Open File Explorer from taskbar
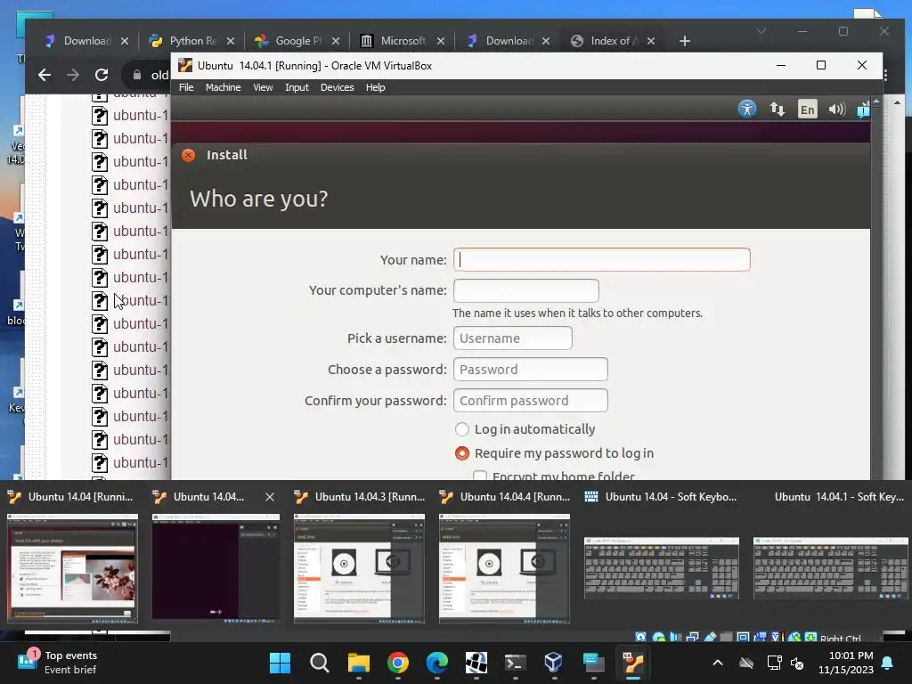This screenshot has width=912, height=684. [359, 663]
